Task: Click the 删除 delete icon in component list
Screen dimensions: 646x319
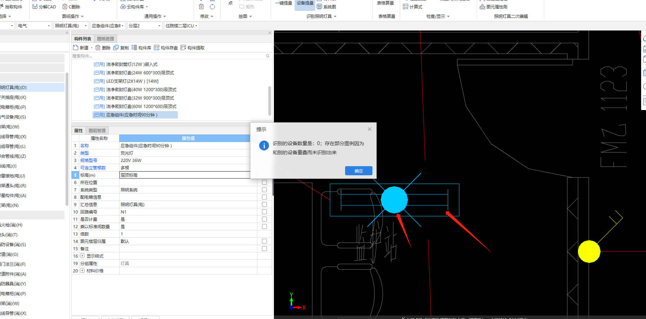Action: click(x=98, y=48)
